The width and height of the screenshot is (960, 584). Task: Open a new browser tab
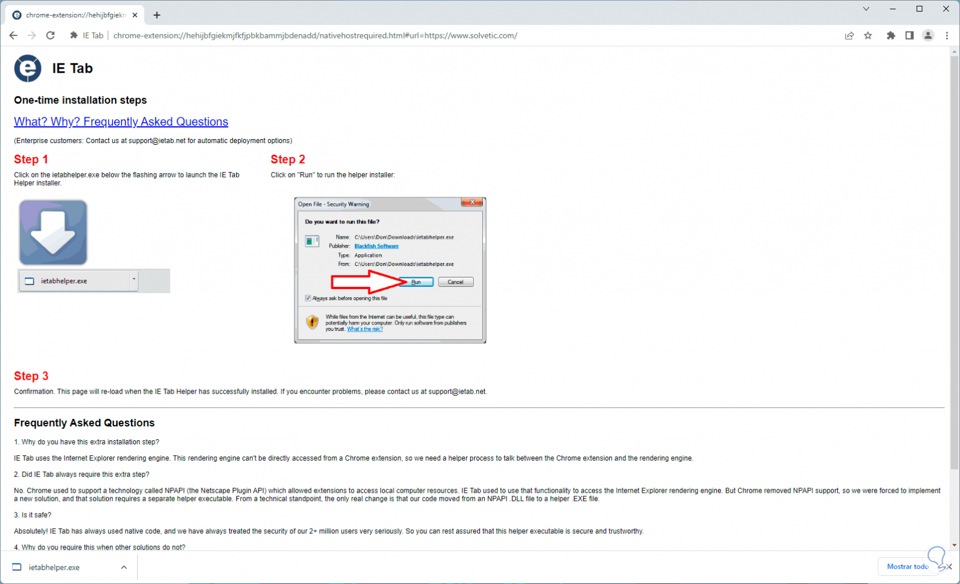click(157, 15)
